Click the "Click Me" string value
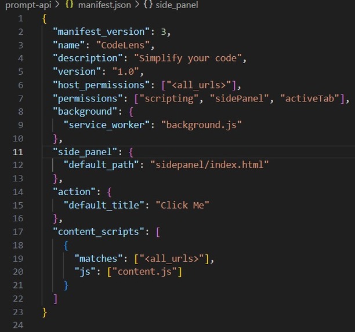 [182, 205]
